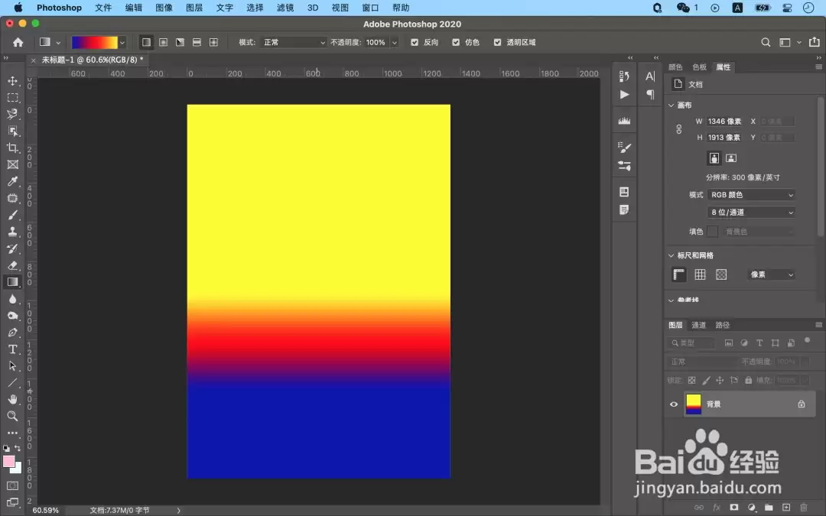Viewport: 826px width, 516px height.
Task: Select the Horizontal Type tool
Action: [x=13, y=349]
